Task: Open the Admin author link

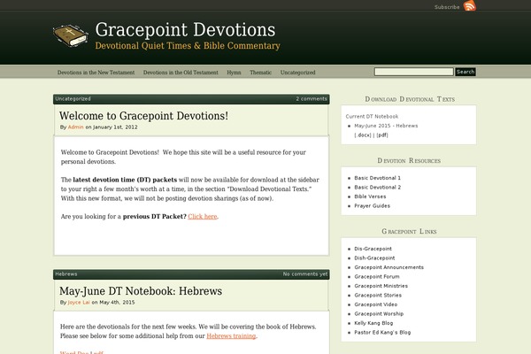Action: [x=75, y=127]
